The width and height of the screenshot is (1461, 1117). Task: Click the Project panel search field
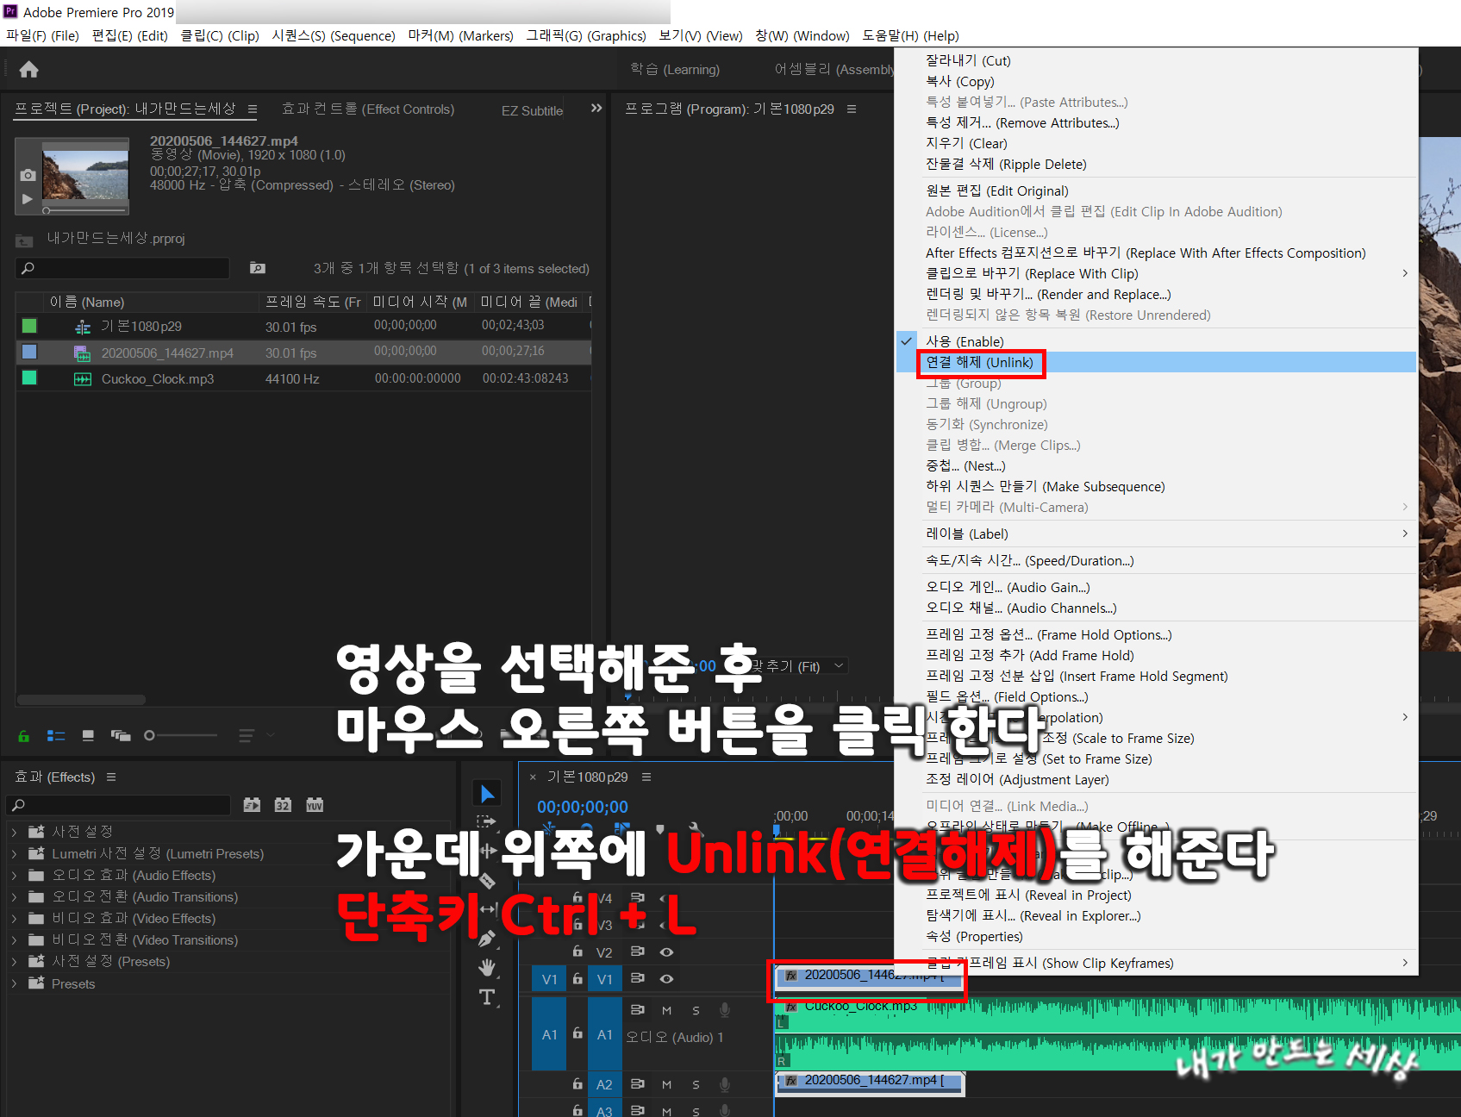click(x=123, y=268)
